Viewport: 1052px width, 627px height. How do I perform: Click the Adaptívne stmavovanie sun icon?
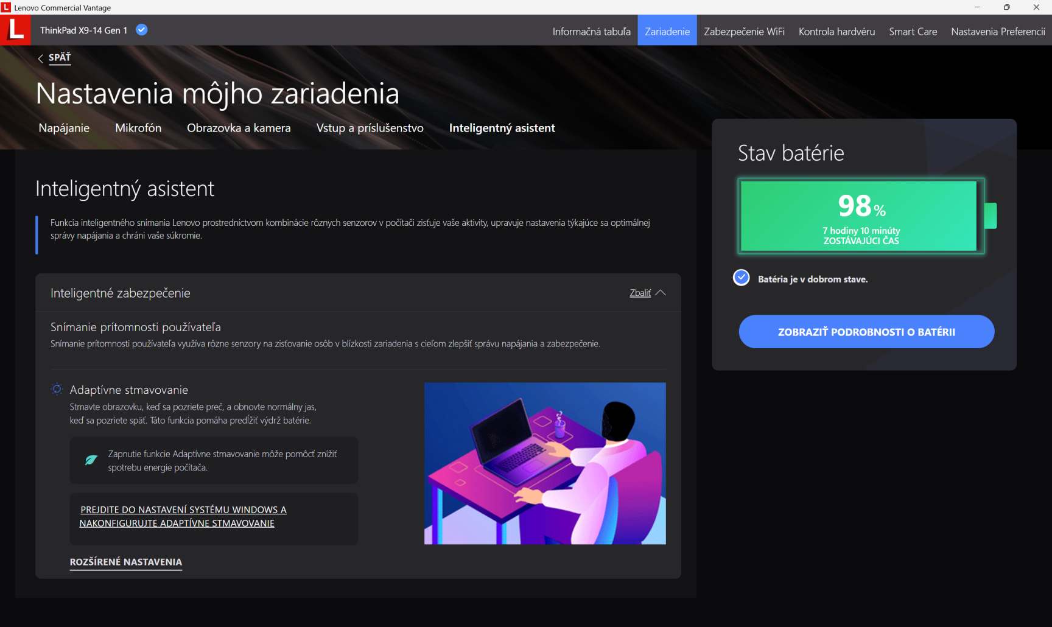point(57,389)
